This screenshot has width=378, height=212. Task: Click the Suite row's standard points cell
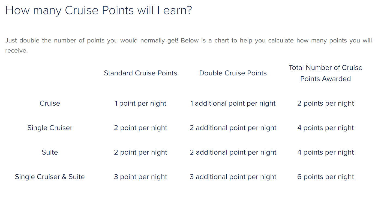click(x=140, y=152)
